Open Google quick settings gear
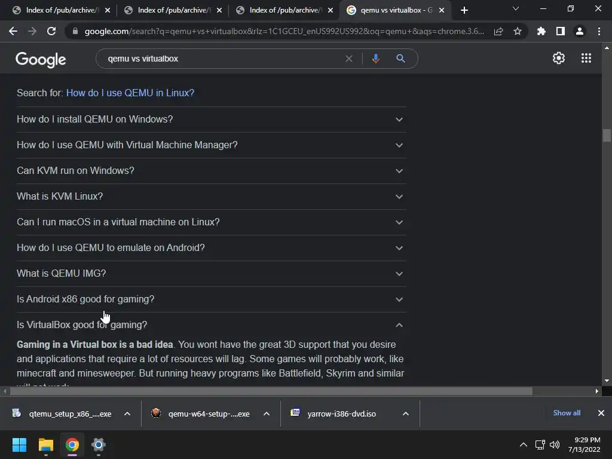 559,58
